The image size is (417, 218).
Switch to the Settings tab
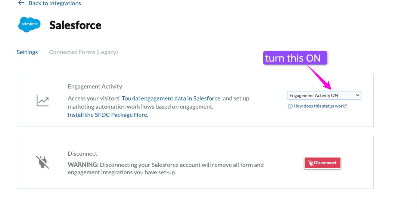pyautogui.click(x=27, y=52)
